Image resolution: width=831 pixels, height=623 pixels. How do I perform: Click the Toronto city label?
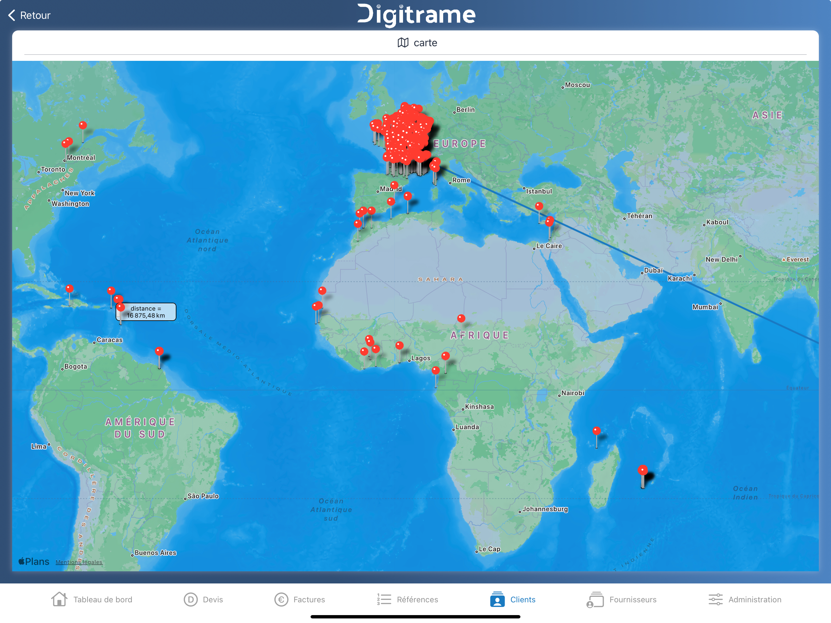point(53,169)
